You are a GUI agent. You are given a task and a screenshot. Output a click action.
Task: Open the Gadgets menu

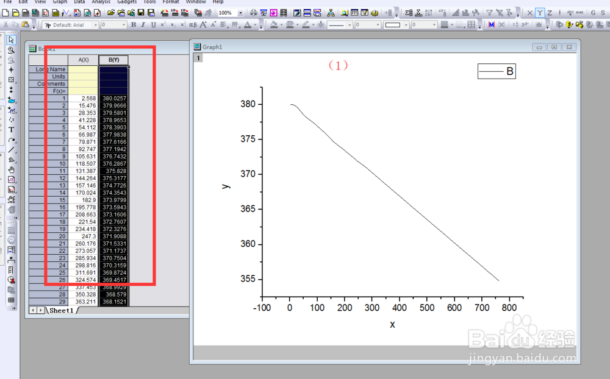point(127,2)
